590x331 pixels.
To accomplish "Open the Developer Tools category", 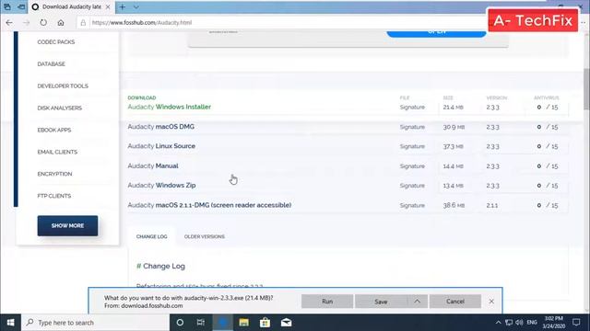I will [63, 86].
